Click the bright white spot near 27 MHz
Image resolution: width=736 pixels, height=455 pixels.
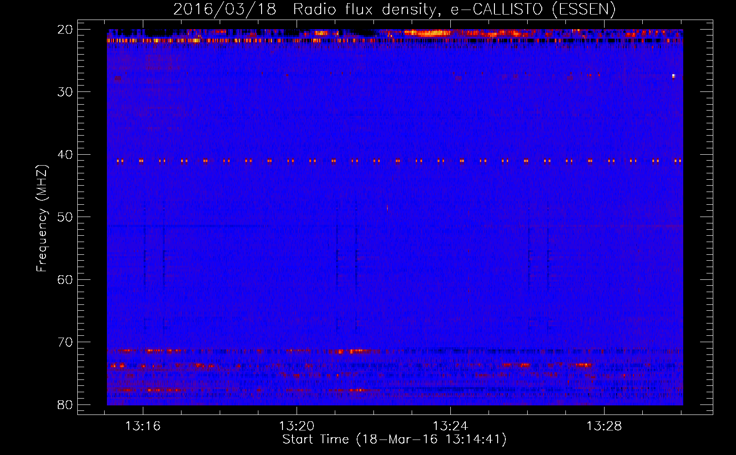click(x=674, y=76)
